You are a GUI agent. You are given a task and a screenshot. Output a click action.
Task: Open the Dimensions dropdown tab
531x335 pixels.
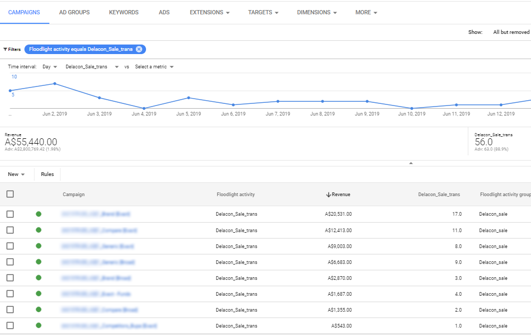click(x=317, y=13)
